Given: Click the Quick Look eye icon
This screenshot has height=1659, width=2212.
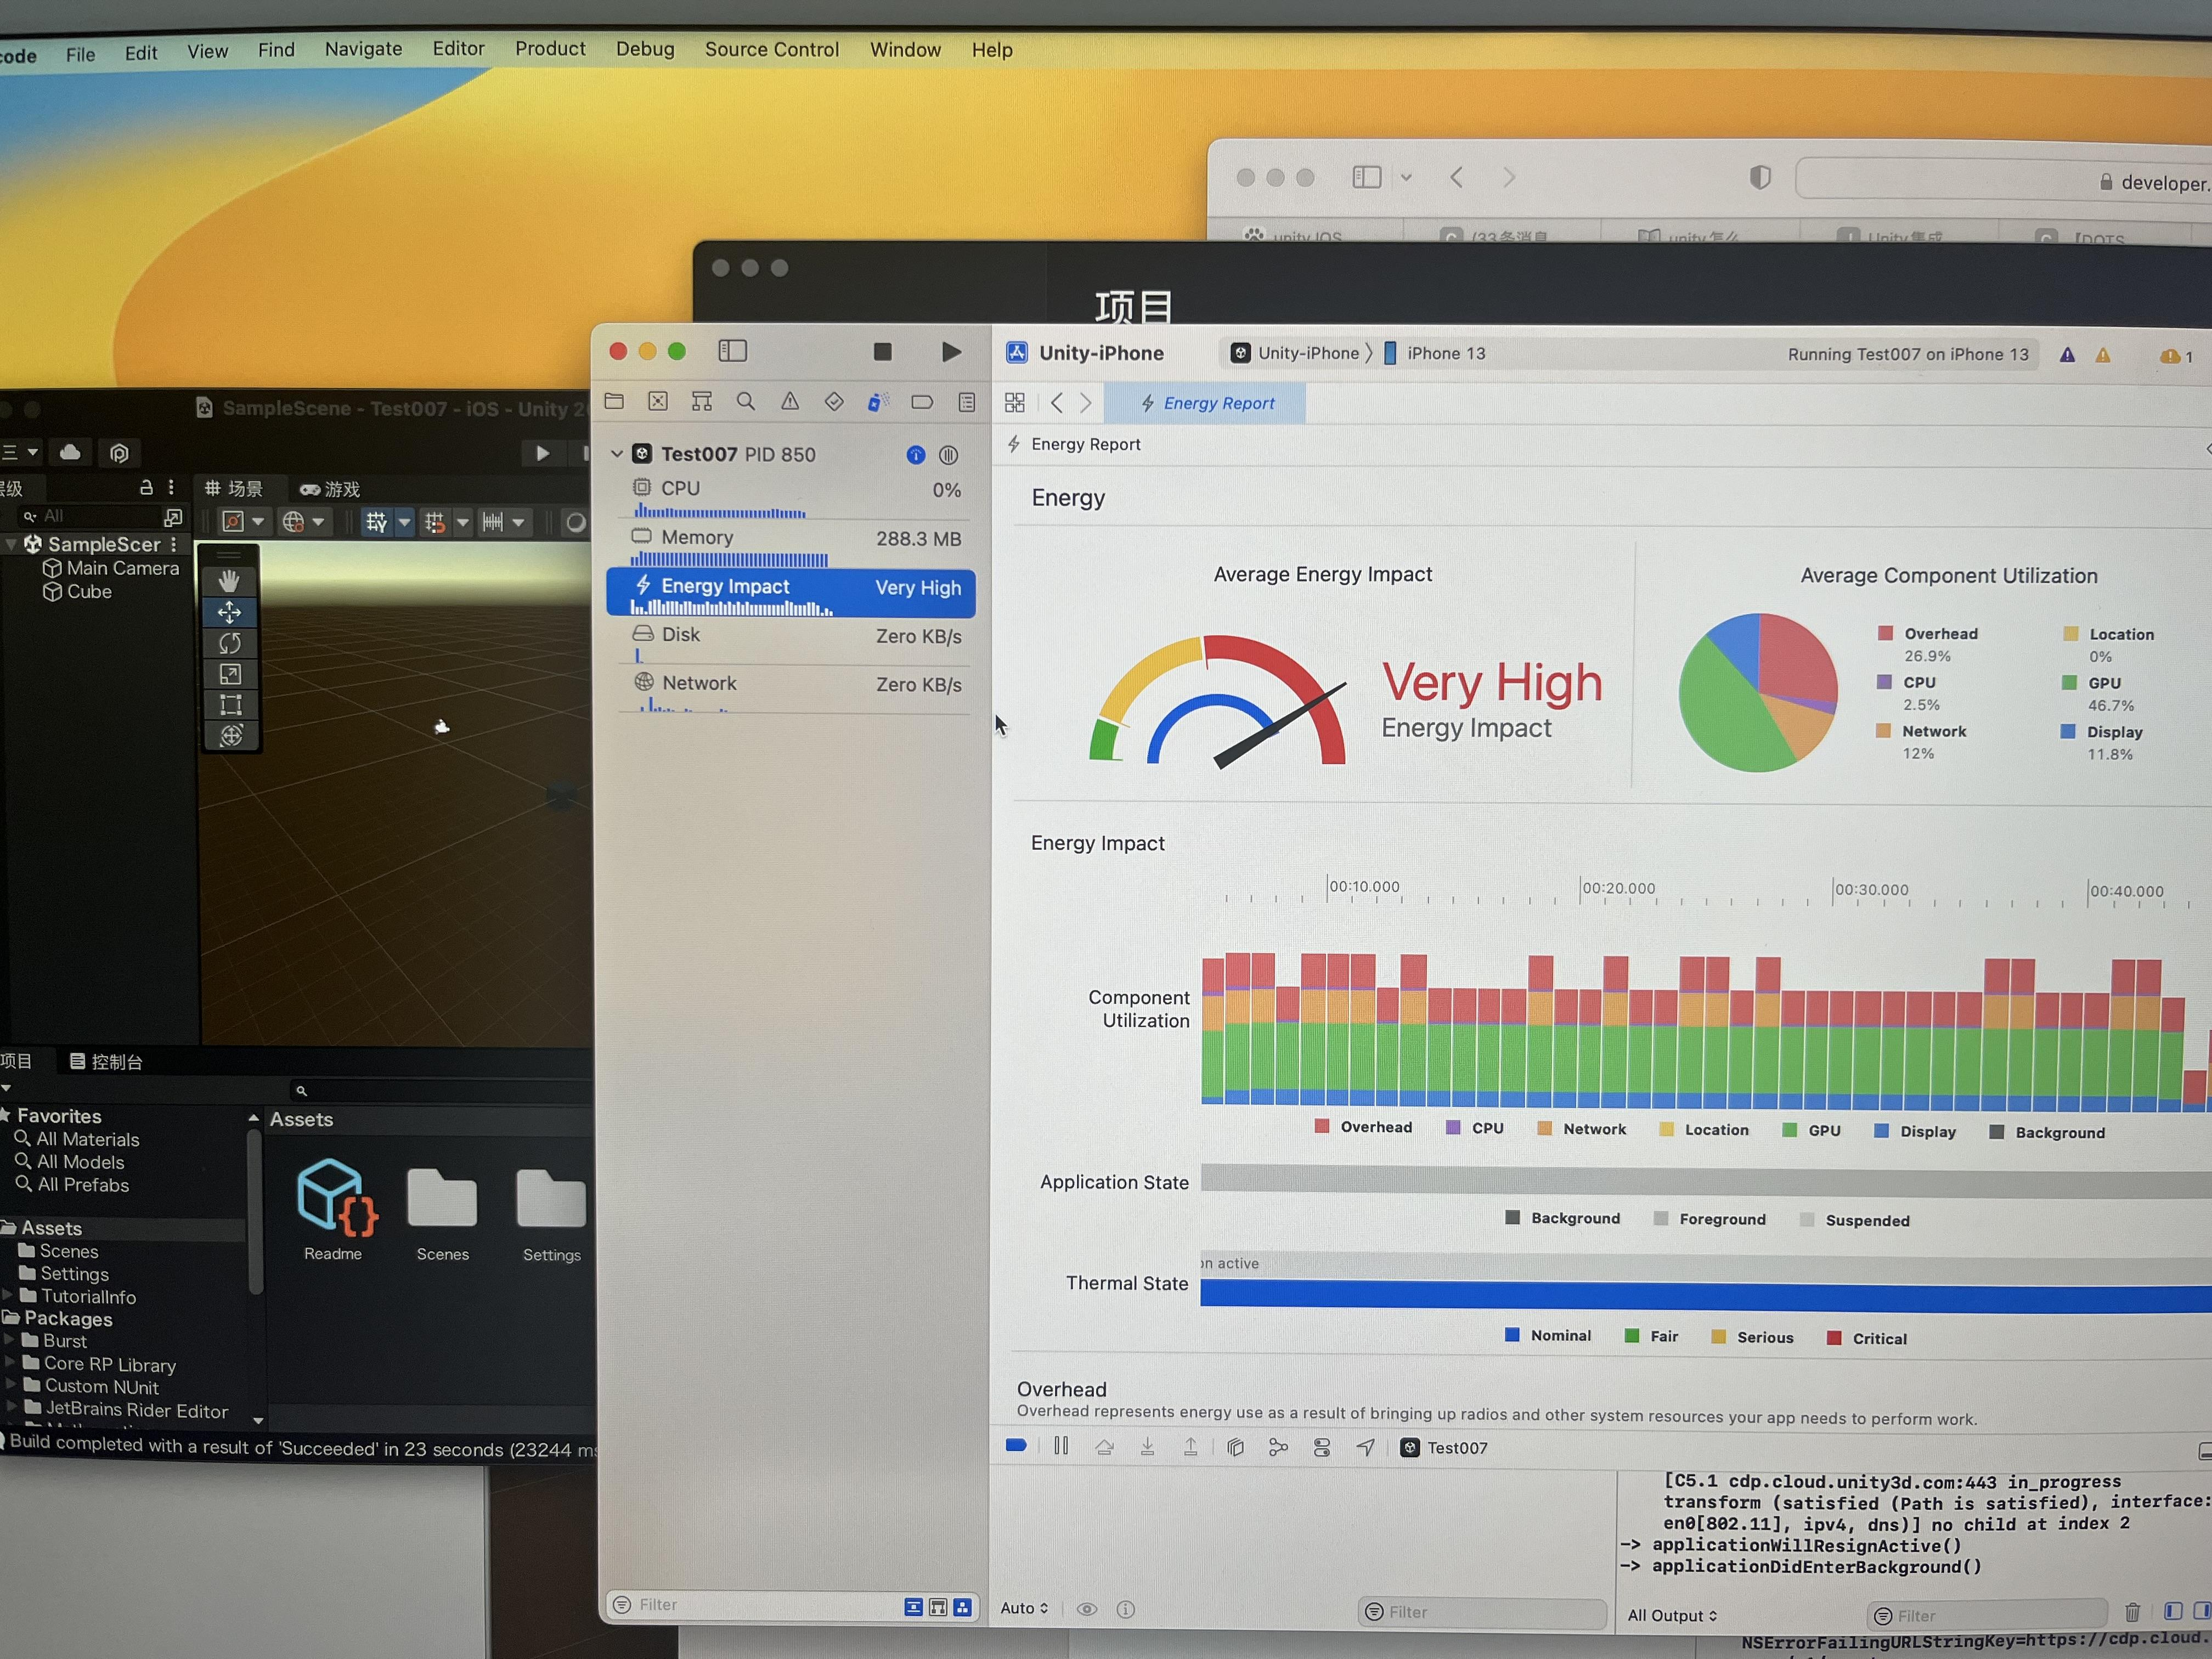Looking at the screenshot, I should [x=1087, y=1609].
